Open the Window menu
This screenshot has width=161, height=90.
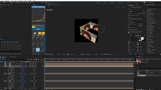pos(30,0)
